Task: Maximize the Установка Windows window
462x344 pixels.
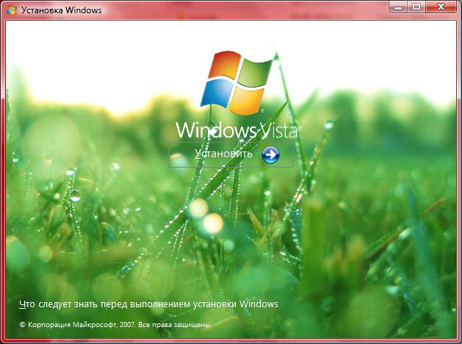Action: (416, 7)
